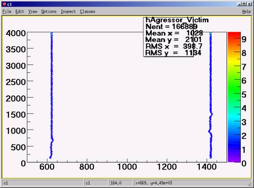Click the x-axis label 800
Screen dimensions: 254x188
pos(87,167)
